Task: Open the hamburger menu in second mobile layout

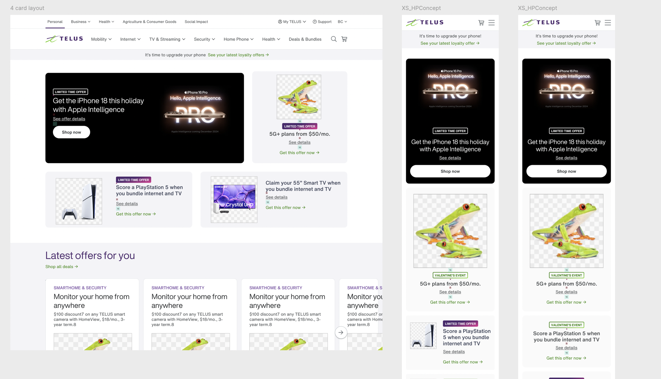Action: coord(608,23)
